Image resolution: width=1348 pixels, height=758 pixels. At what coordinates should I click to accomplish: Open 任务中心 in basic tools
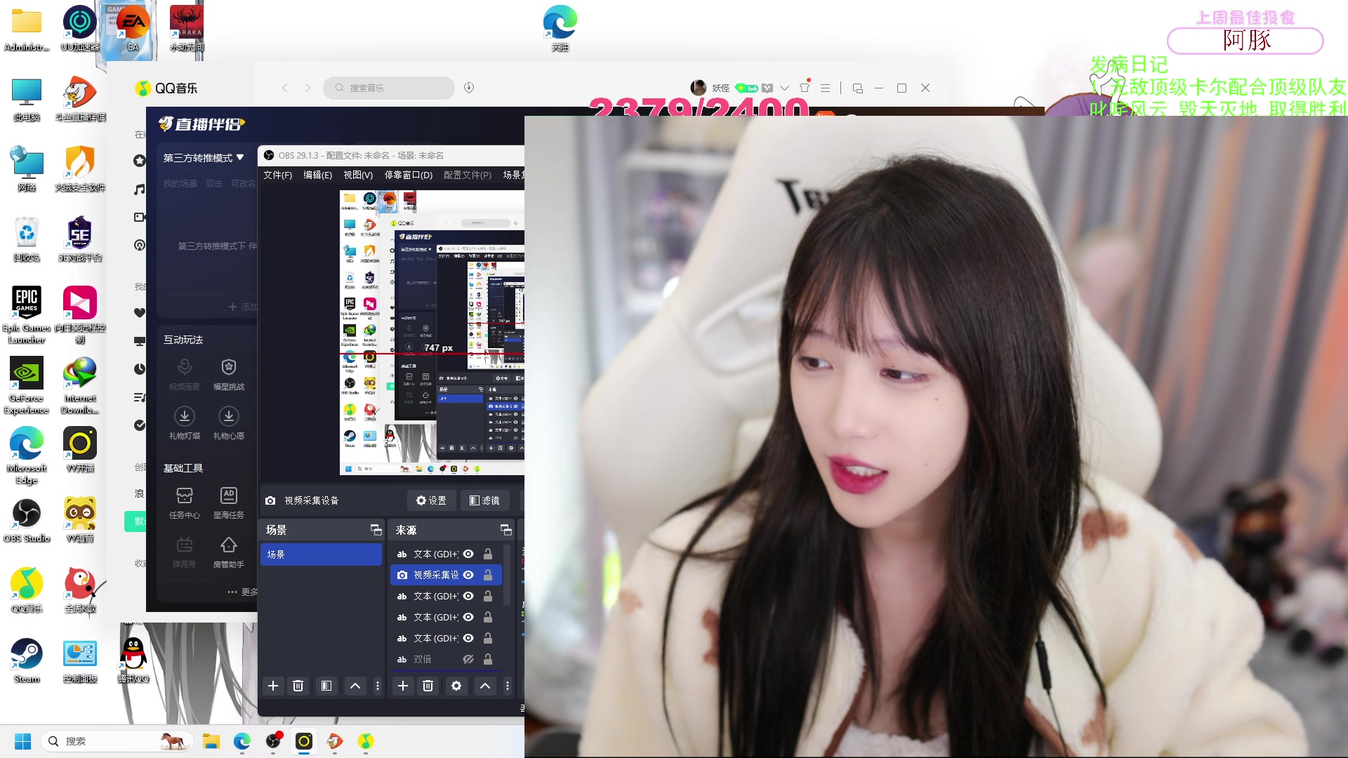pyautogui.click(x=185, y=503)
